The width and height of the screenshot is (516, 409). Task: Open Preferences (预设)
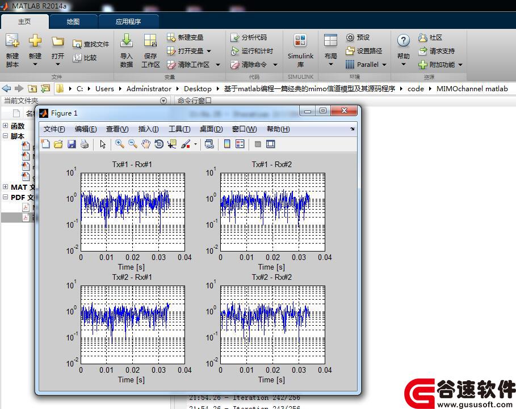click(358, 37)
